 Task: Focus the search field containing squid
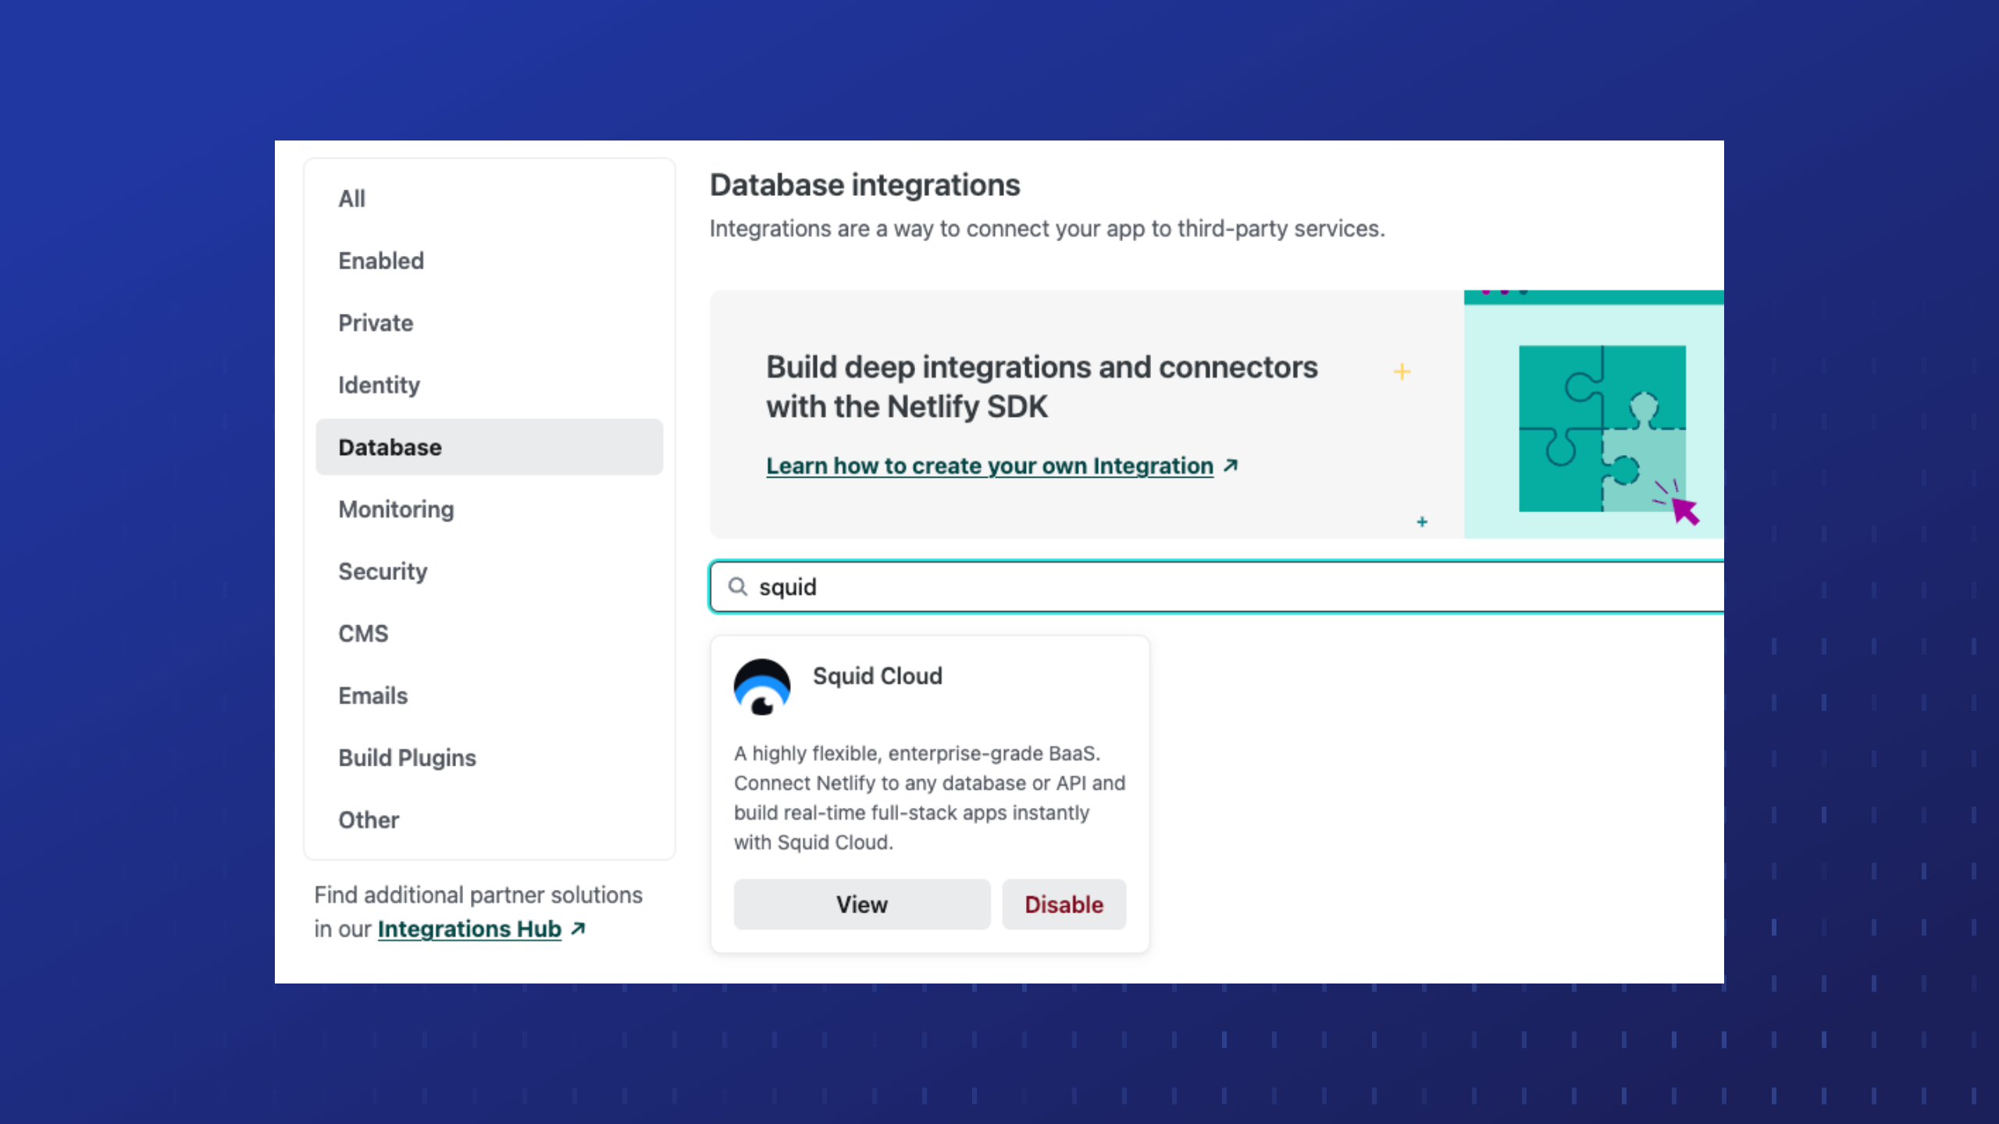click(x=1171, y=586)
